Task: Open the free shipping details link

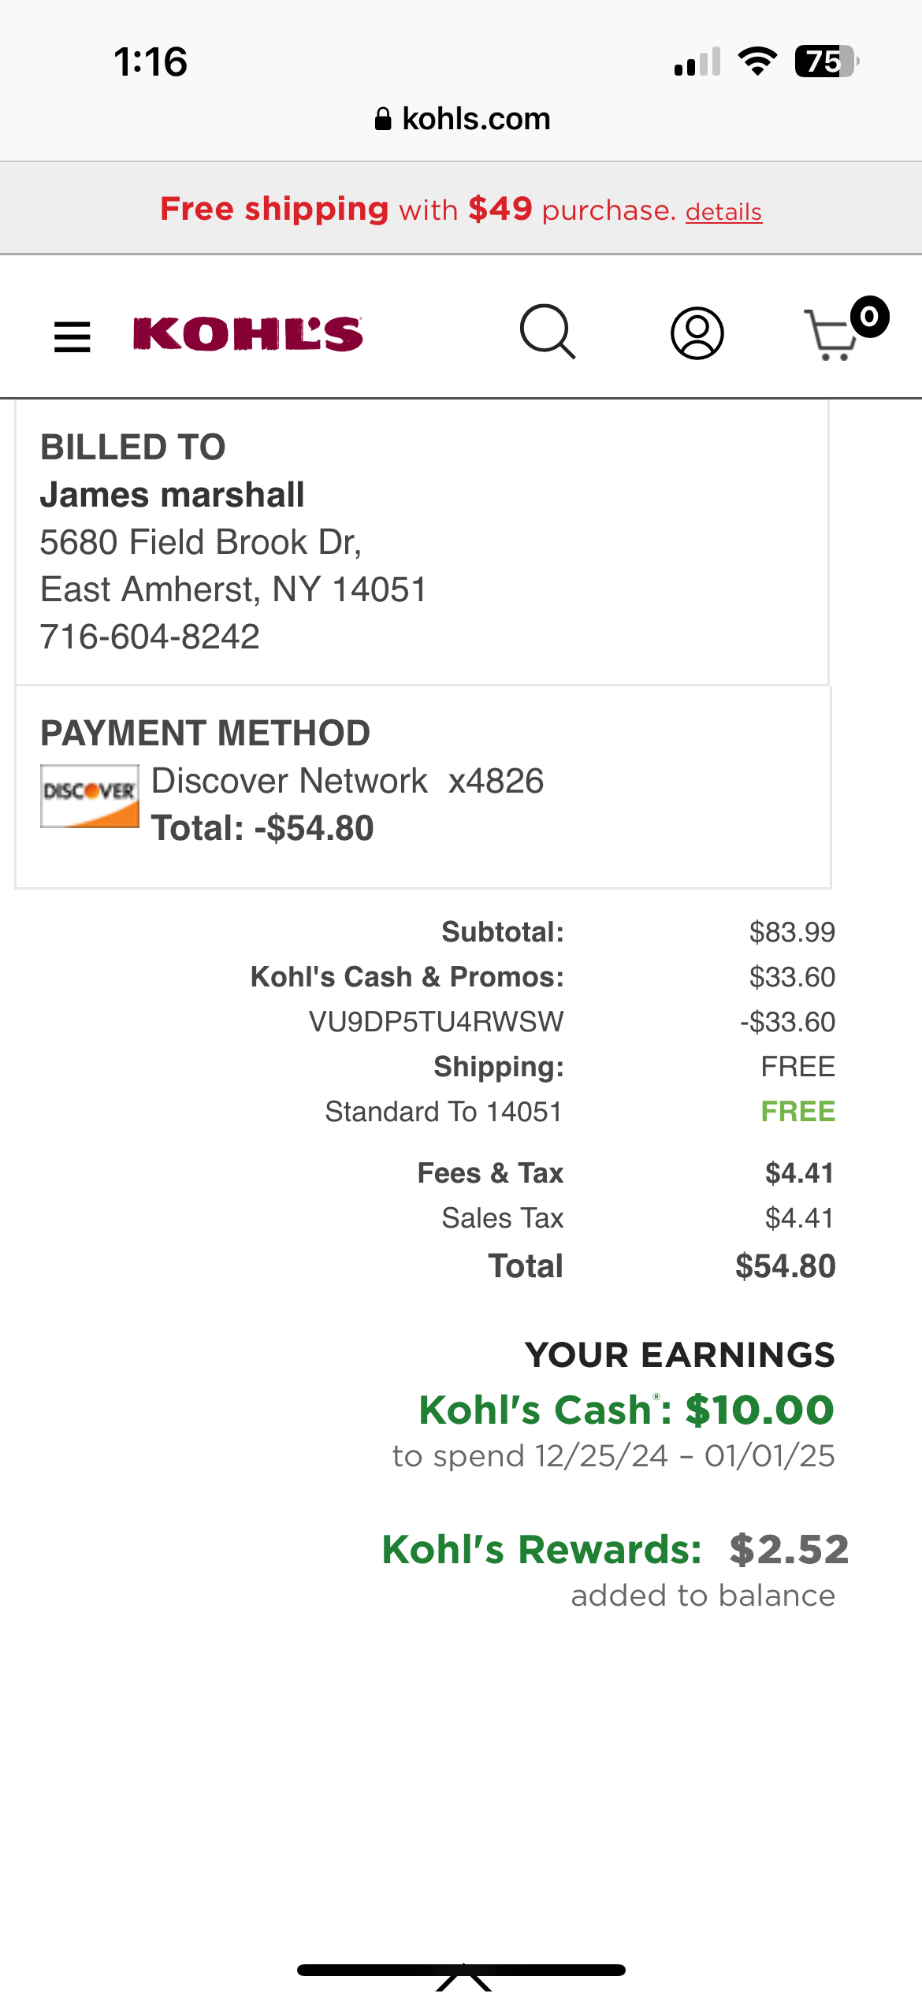Action: tap(723, 212)
